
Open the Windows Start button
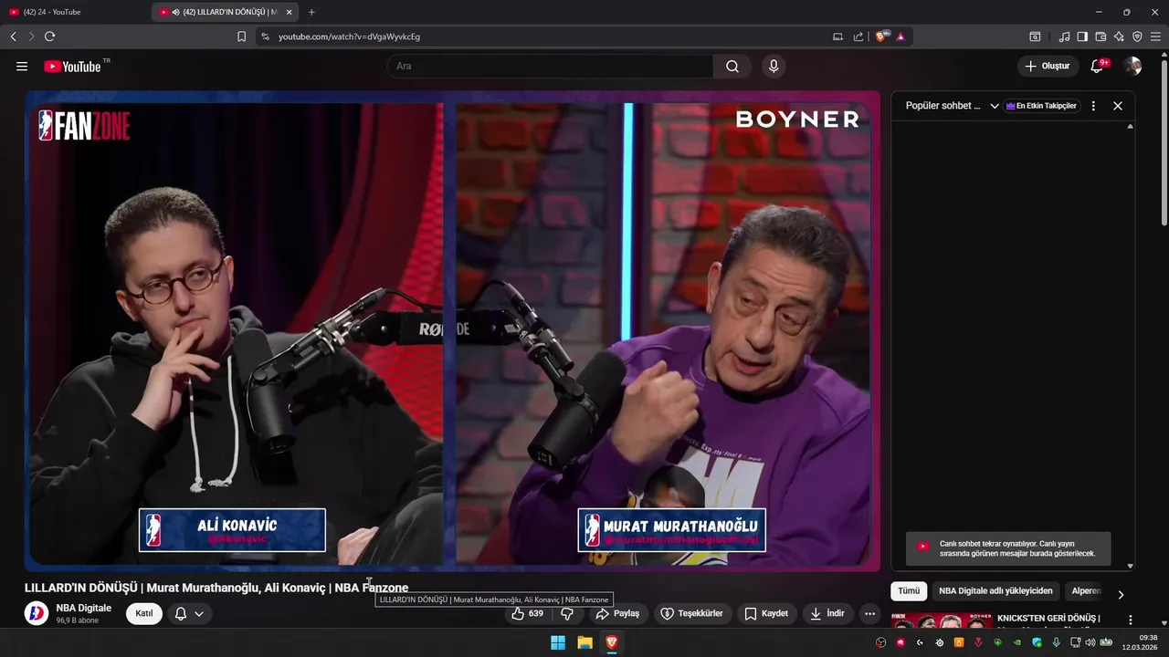point(557,642)
